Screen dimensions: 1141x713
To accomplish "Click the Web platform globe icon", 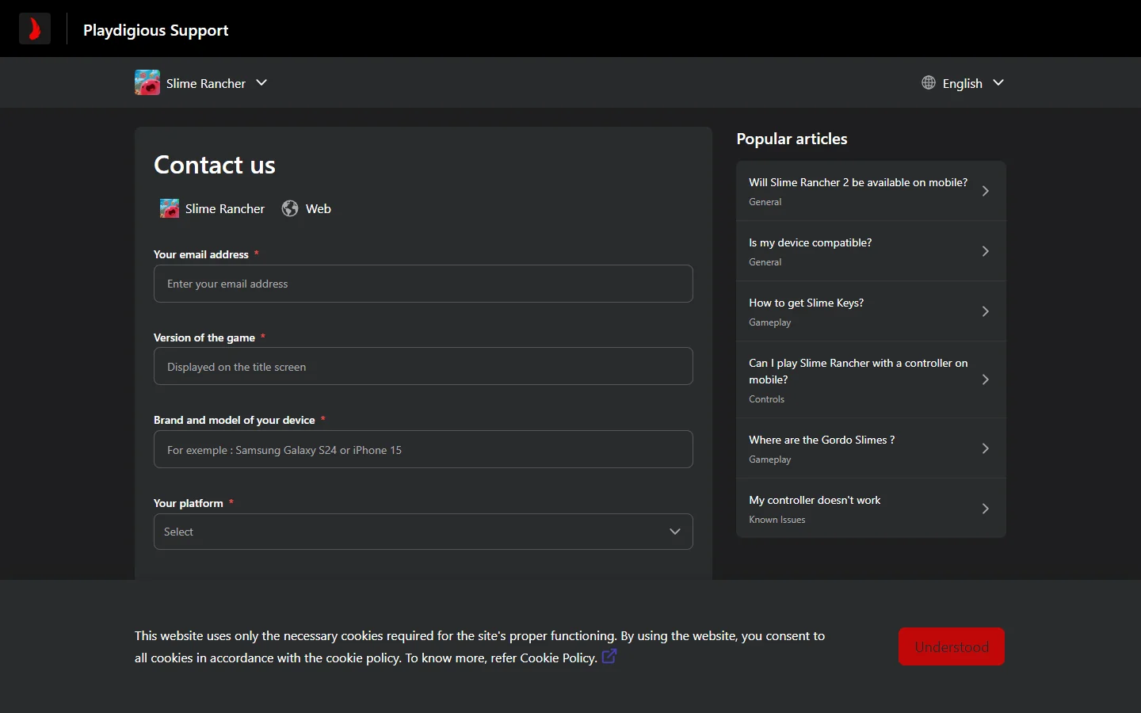I will pos(290,208).
